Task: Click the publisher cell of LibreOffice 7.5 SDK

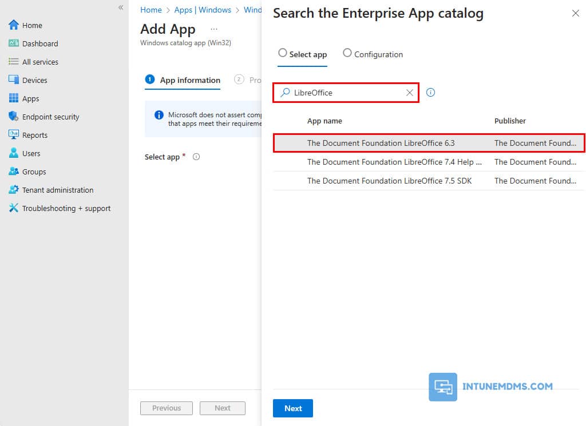Action: click(535, 181)
